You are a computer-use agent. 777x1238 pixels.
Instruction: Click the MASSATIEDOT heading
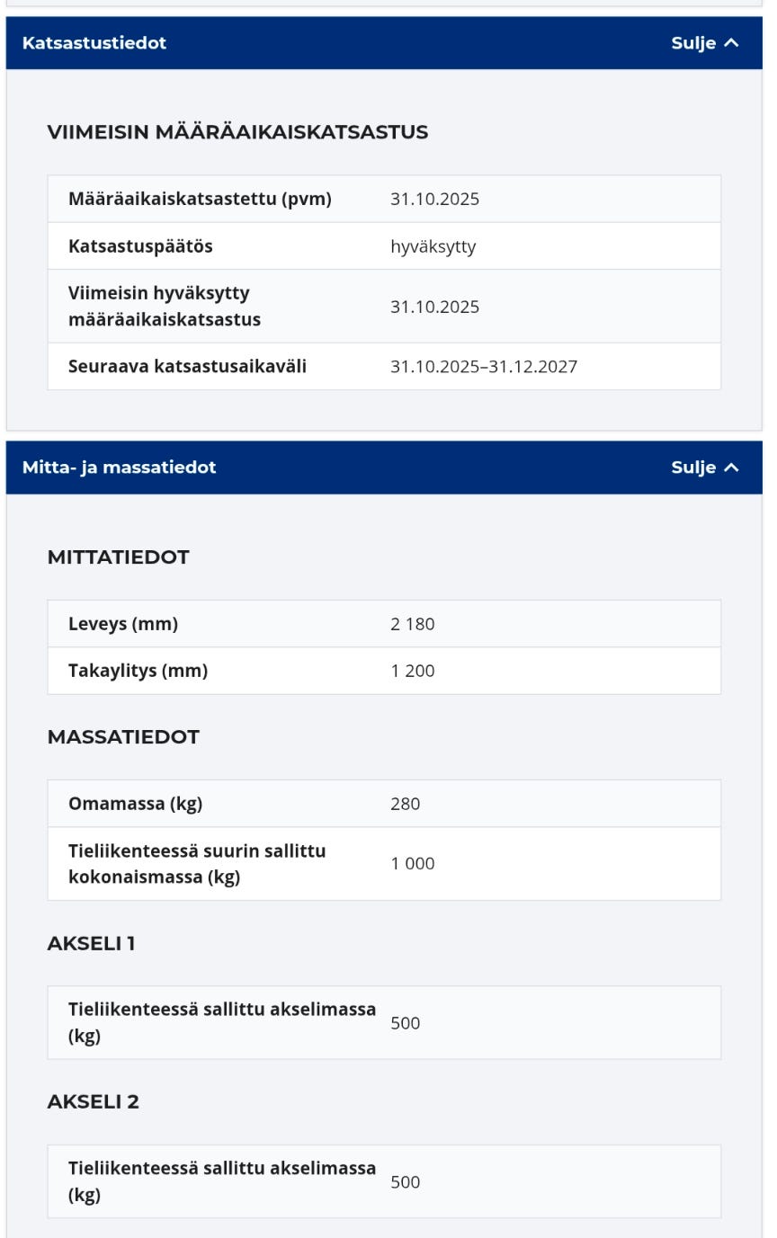(x=123, y=737)
